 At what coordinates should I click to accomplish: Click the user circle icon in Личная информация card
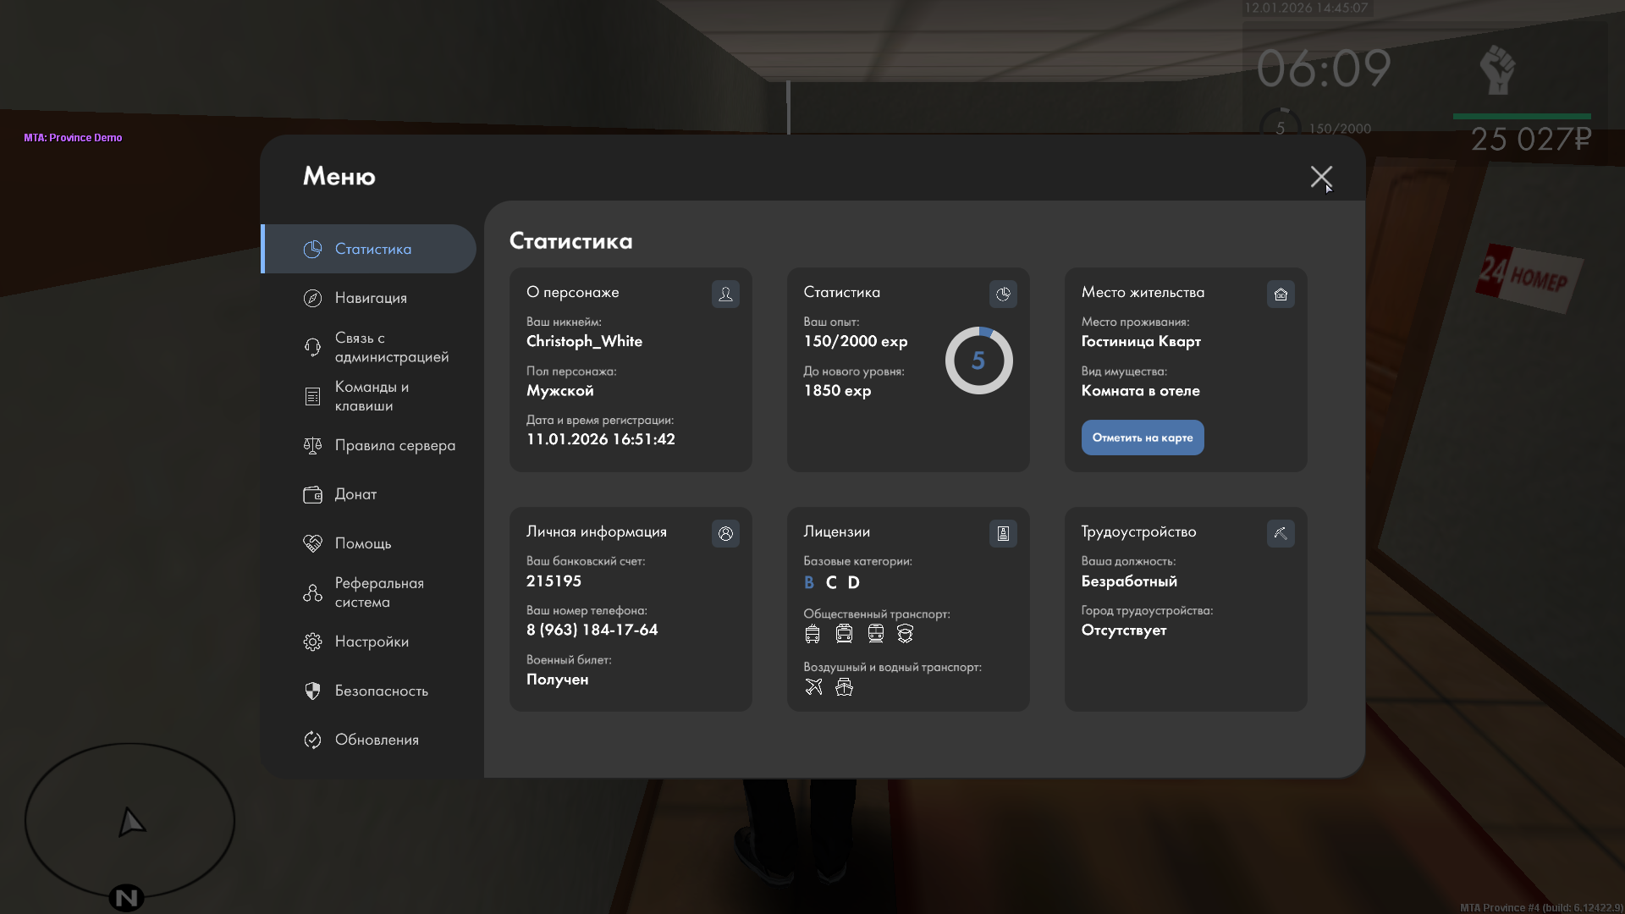tap(725, 533)
